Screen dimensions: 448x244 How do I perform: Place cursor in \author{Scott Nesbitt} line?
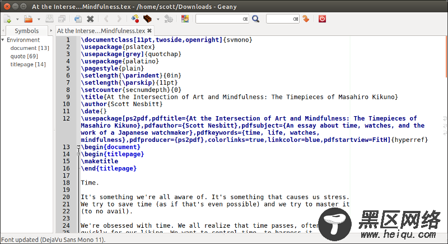click(122, 104)
